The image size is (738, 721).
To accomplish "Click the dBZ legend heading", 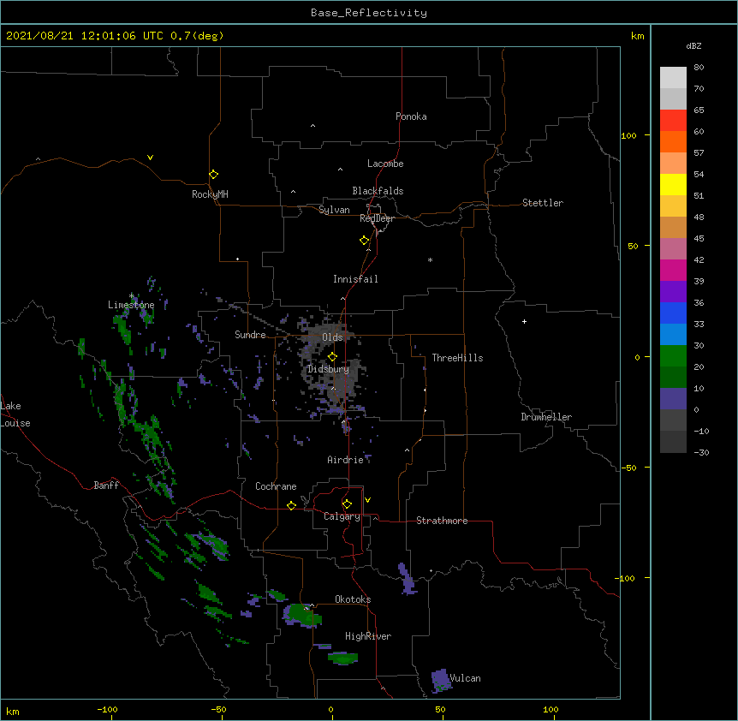I will (x=693, y=45).
